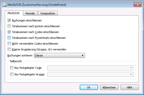
Task: Click the Buchungen sortieren label
Action: tap(20, 55)
